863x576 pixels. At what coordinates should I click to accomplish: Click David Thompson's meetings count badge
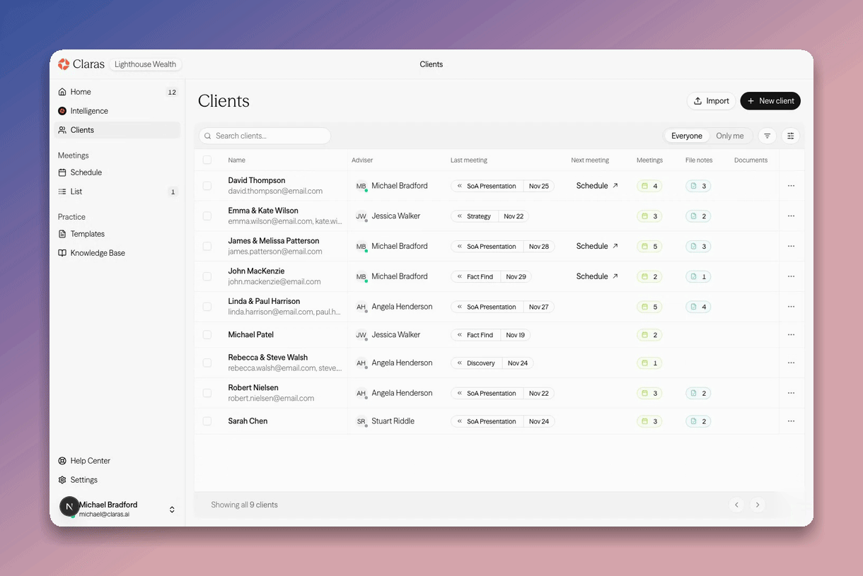pos(649,186)
